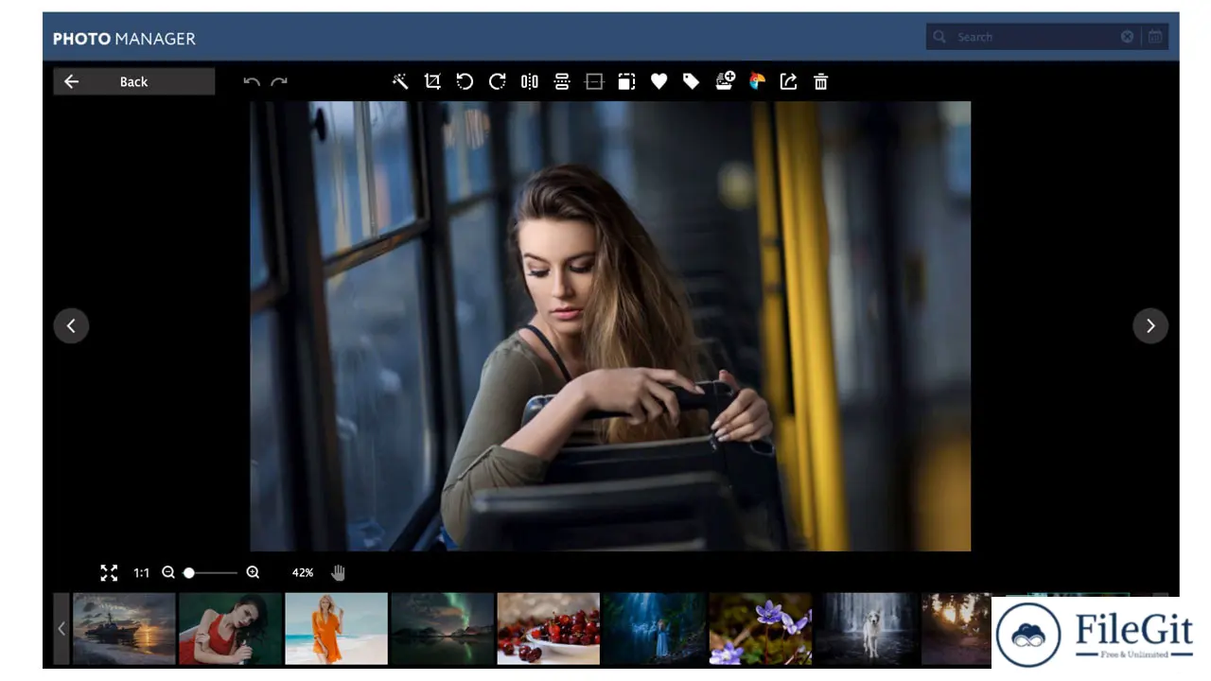Show the previous photo with left arrow
The height and width of the screenshot is (681, 1211).
click(x=71, y=325)
